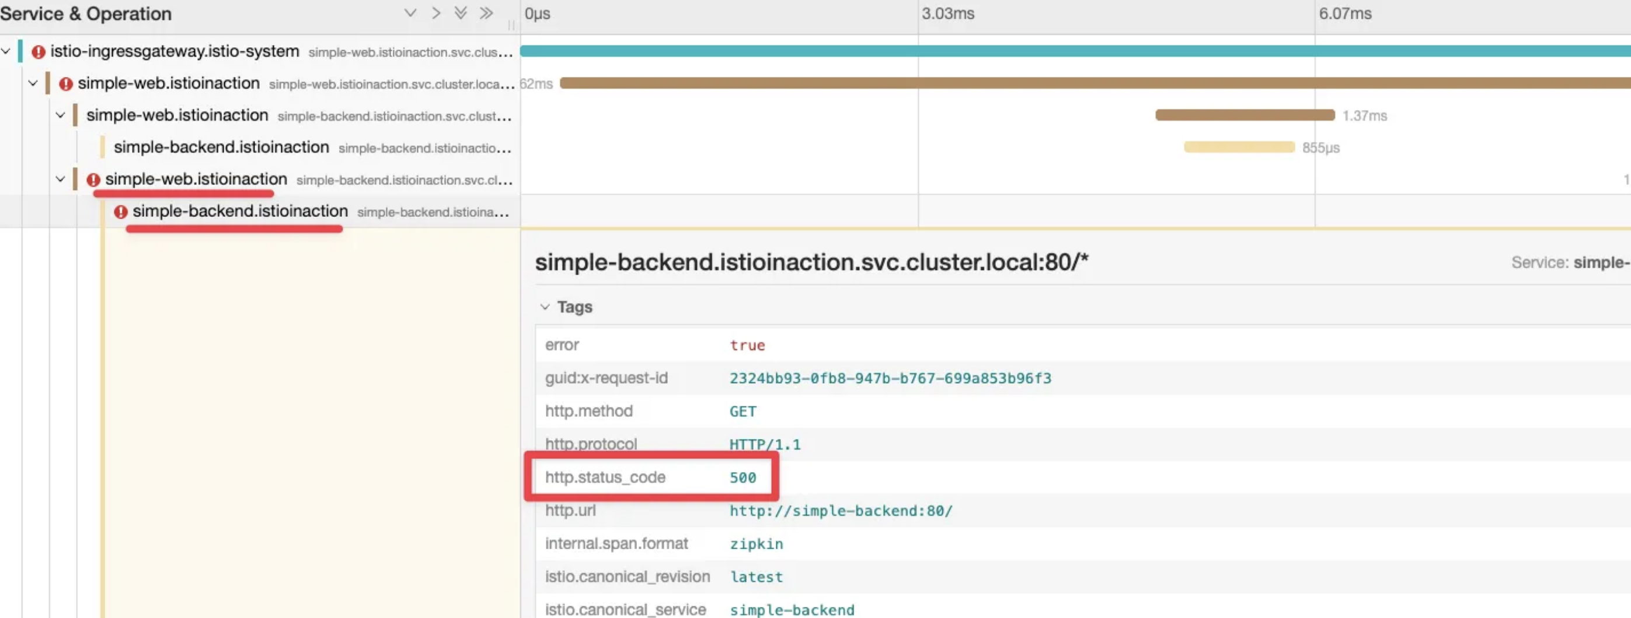Click the column divider handle beside the header

pyautogui.click(x=511, y=25)
